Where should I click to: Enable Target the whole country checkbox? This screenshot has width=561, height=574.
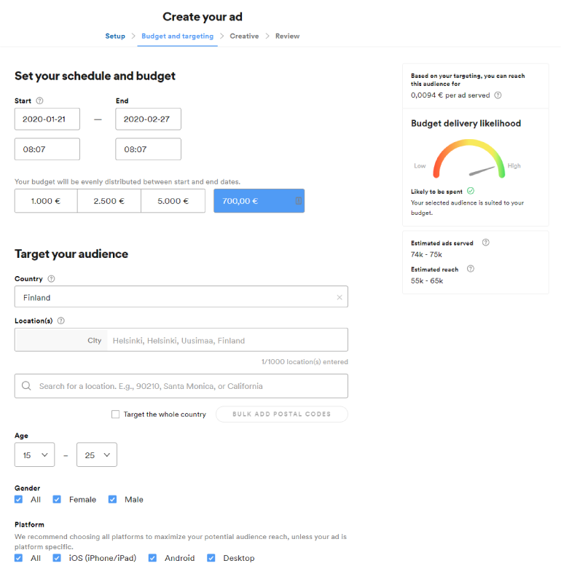point(115,414)
